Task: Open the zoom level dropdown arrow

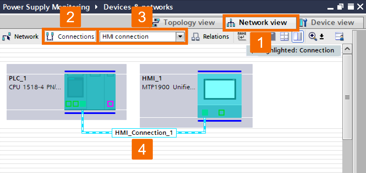Action: (321, 37)
